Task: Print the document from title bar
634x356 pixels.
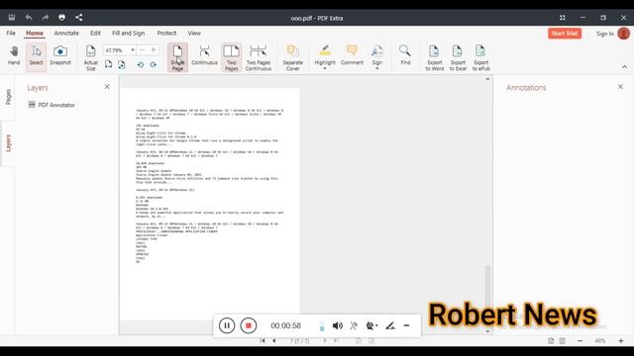Action: (x=61, y=18)
